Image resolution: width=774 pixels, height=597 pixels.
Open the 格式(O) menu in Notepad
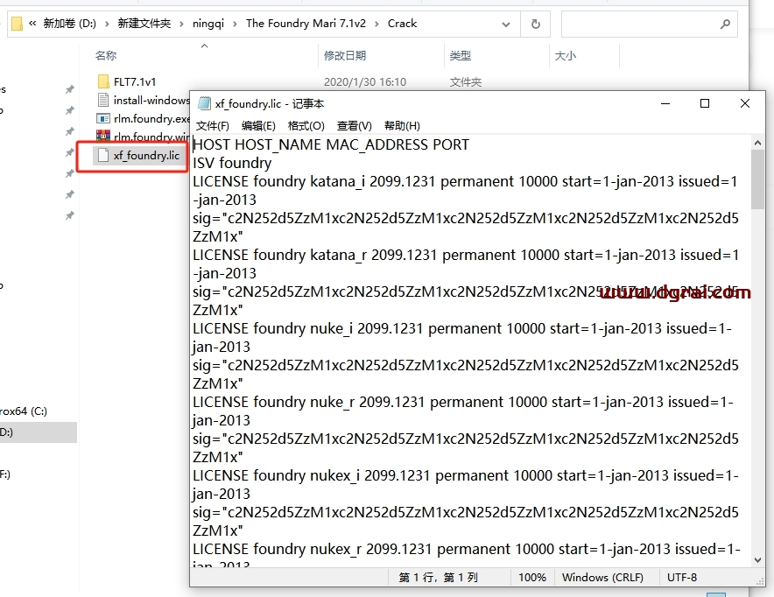[x=306, y=126]
